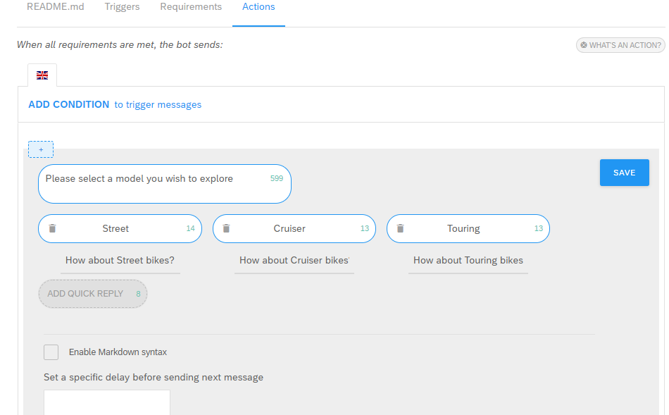669x415 pixels.
Task: Enable Markdown syntax checkbox
Action: click(51, 352)
